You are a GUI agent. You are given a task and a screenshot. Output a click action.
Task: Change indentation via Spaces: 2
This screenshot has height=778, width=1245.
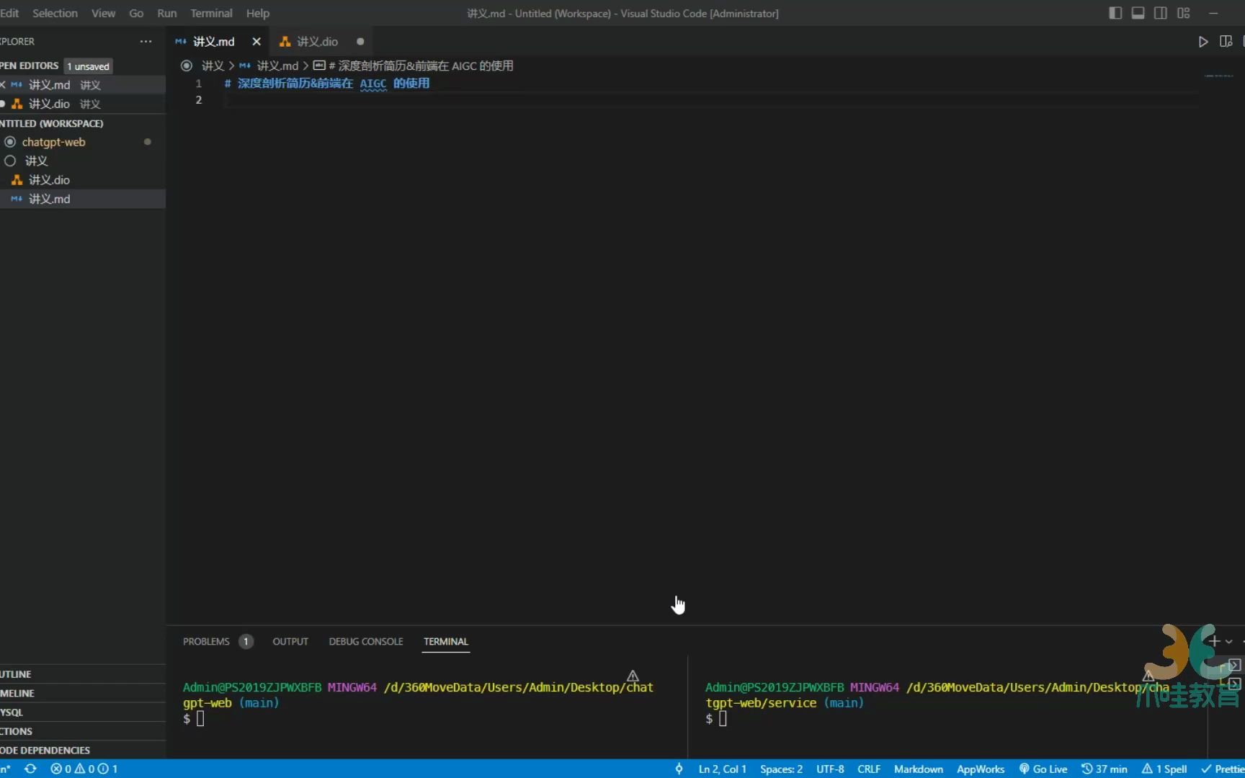click(x=781, y=769)
